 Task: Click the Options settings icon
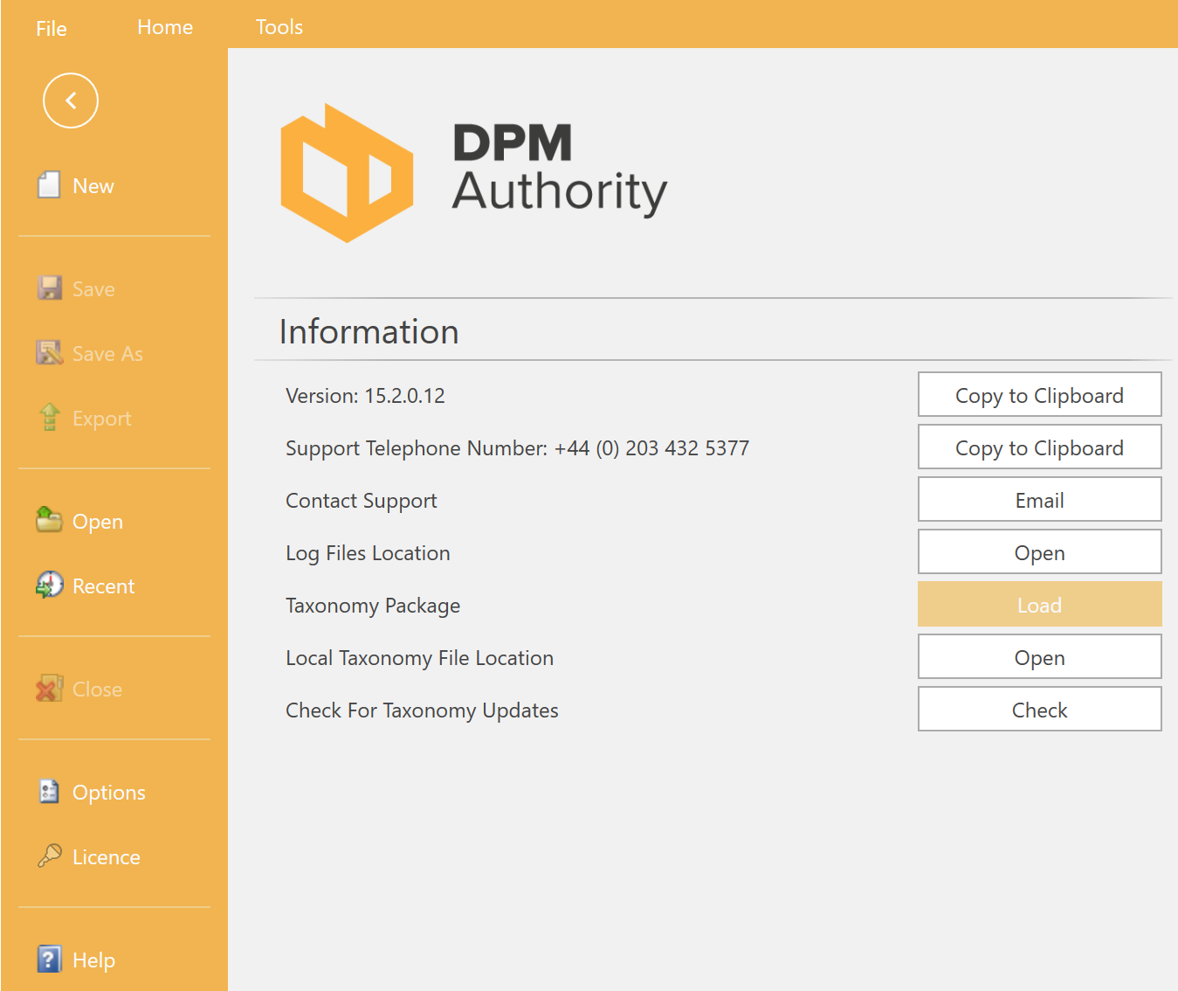[49, 791]
